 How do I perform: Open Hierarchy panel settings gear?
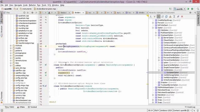pyautogui.click(x=190, y=12)
